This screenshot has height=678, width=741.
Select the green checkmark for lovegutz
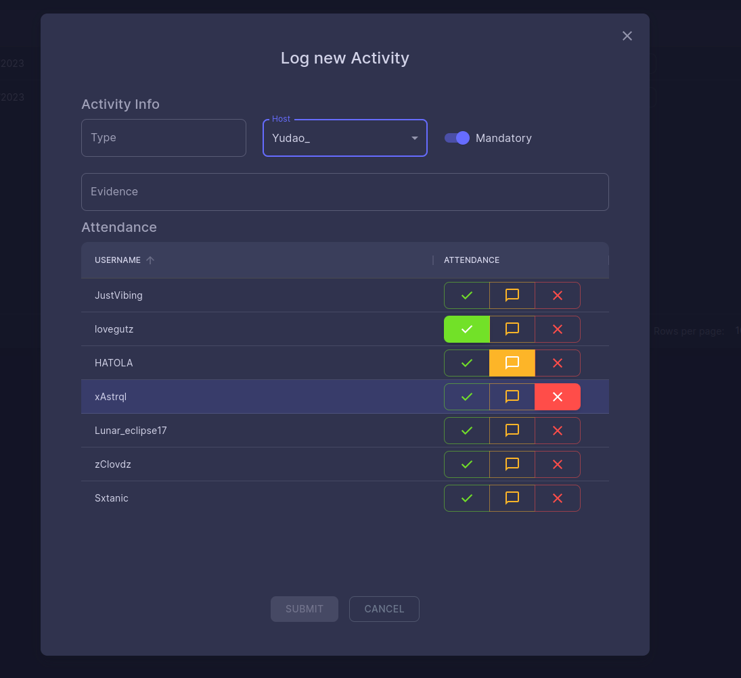pyautogui.click(x=466, y=329)
